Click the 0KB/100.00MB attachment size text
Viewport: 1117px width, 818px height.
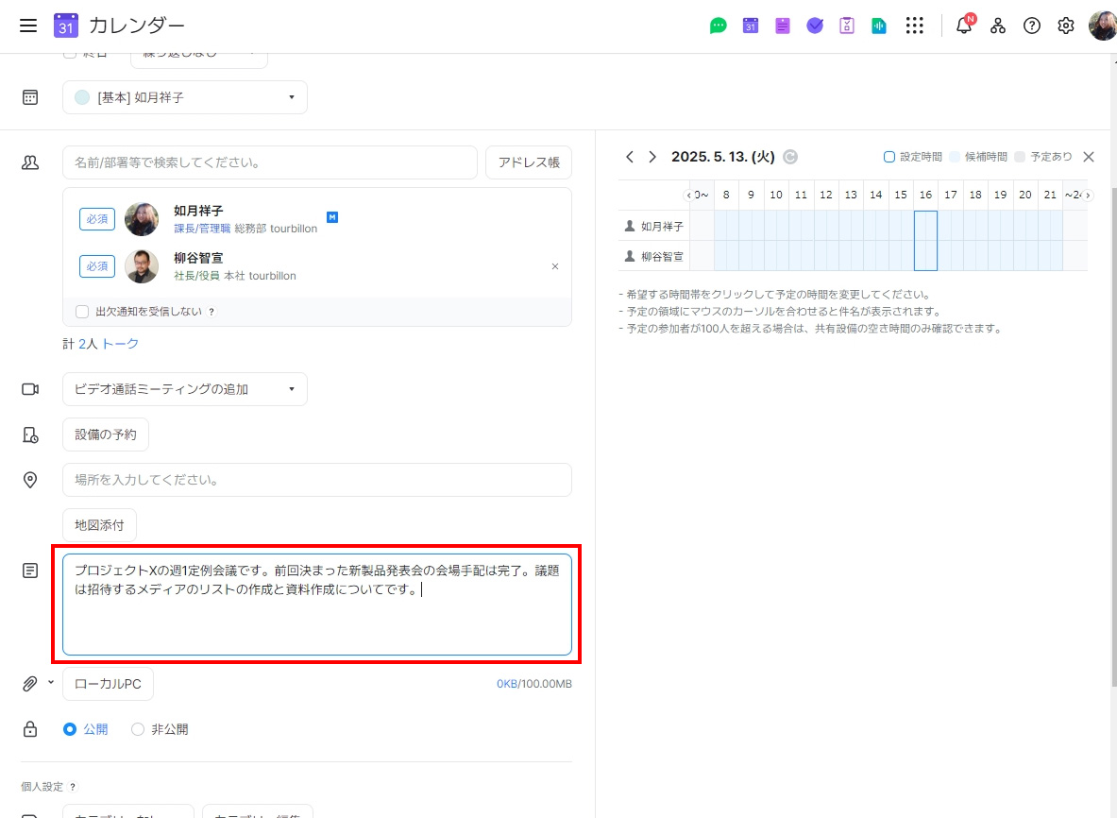(534, 684)
